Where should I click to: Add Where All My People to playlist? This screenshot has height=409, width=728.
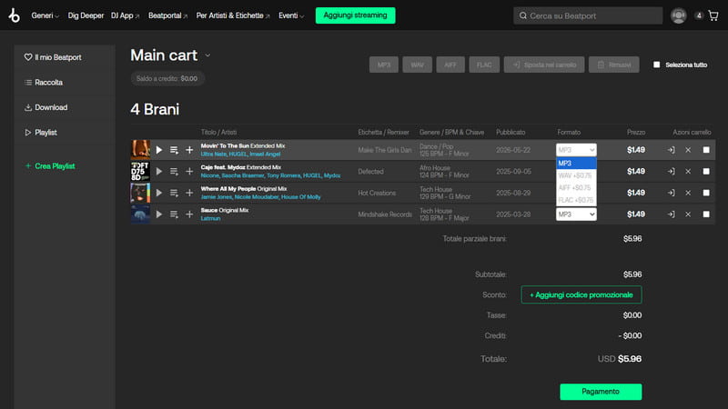pos(189,193)
